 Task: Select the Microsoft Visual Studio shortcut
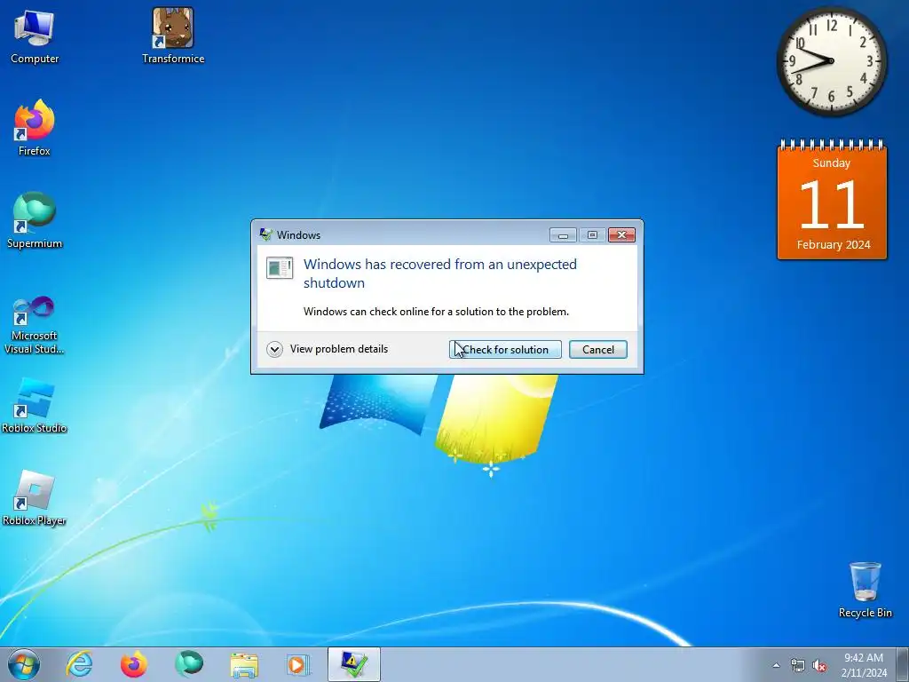35,325
